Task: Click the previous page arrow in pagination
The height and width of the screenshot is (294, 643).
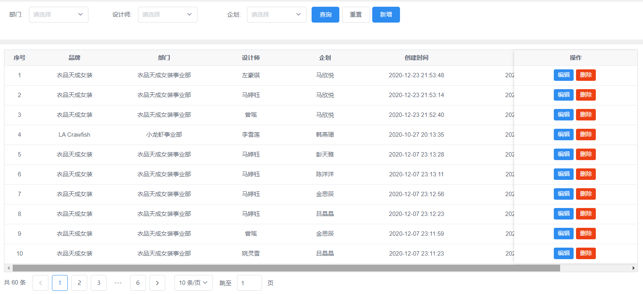Action: point(40,283)
